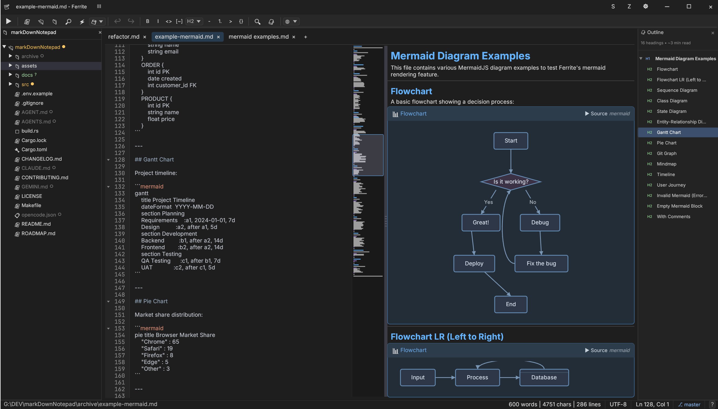This screenshot has width=718, height=409.
Task: Click the redo arrow icon
Action: click(131, 21)
